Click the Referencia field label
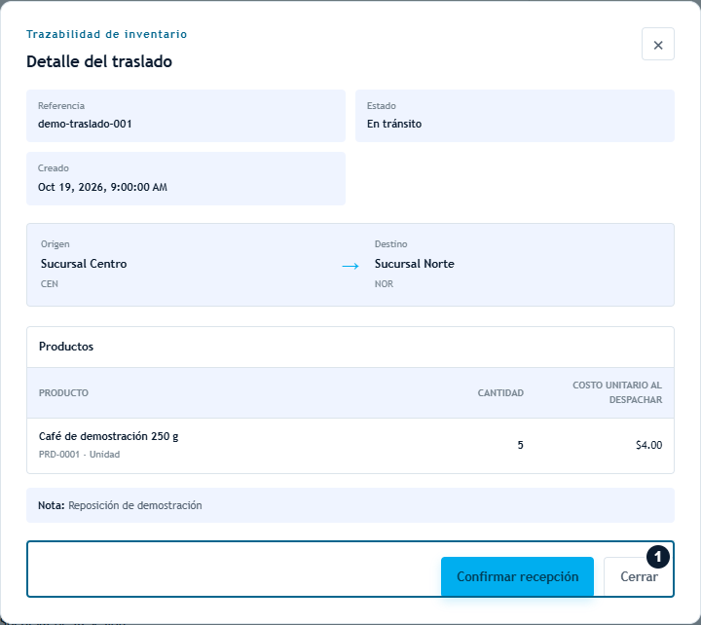This screenshot has height=625, width=701. [x=61, y=105]
